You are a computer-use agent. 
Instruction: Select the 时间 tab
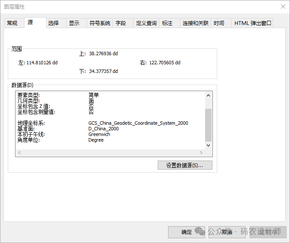[x=219, y=23]
